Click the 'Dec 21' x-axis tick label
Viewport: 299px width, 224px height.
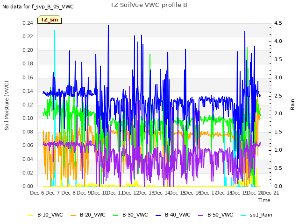pyautogui.click(x=271, y=193)
